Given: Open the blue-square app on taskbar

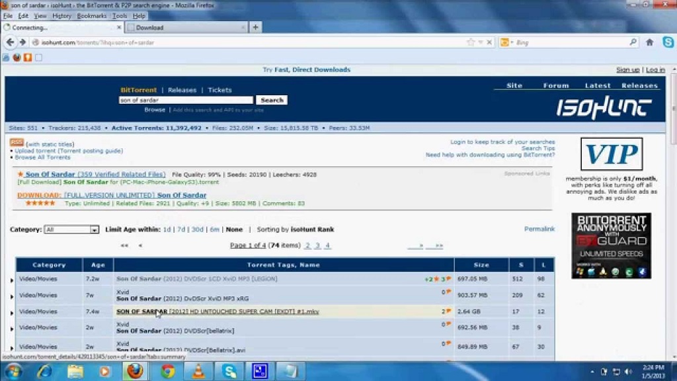Looking at the screenshot, I should coord(259,371).
